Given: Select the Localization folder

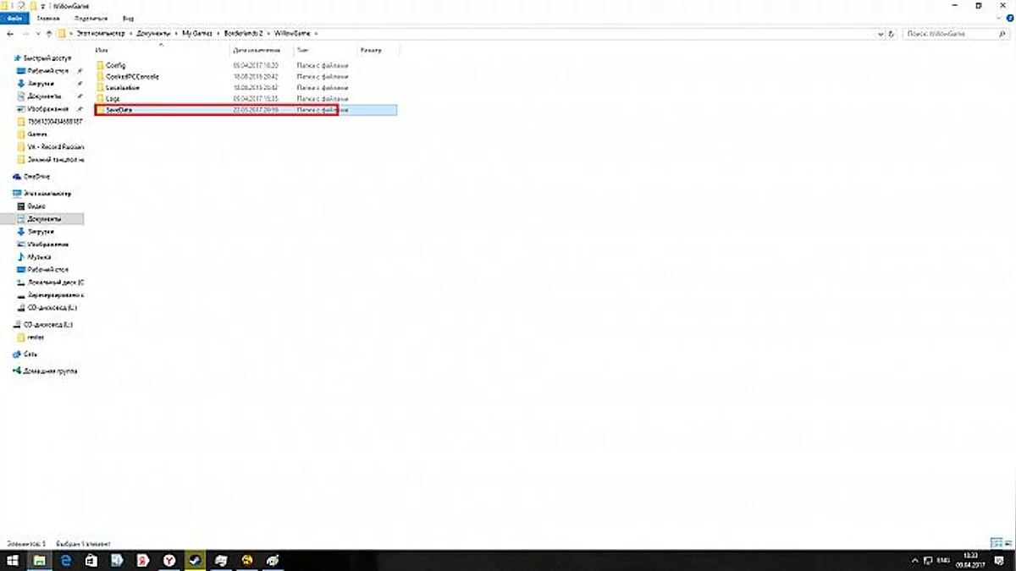Looking at the screenshot, I should (x=246, y=87).
